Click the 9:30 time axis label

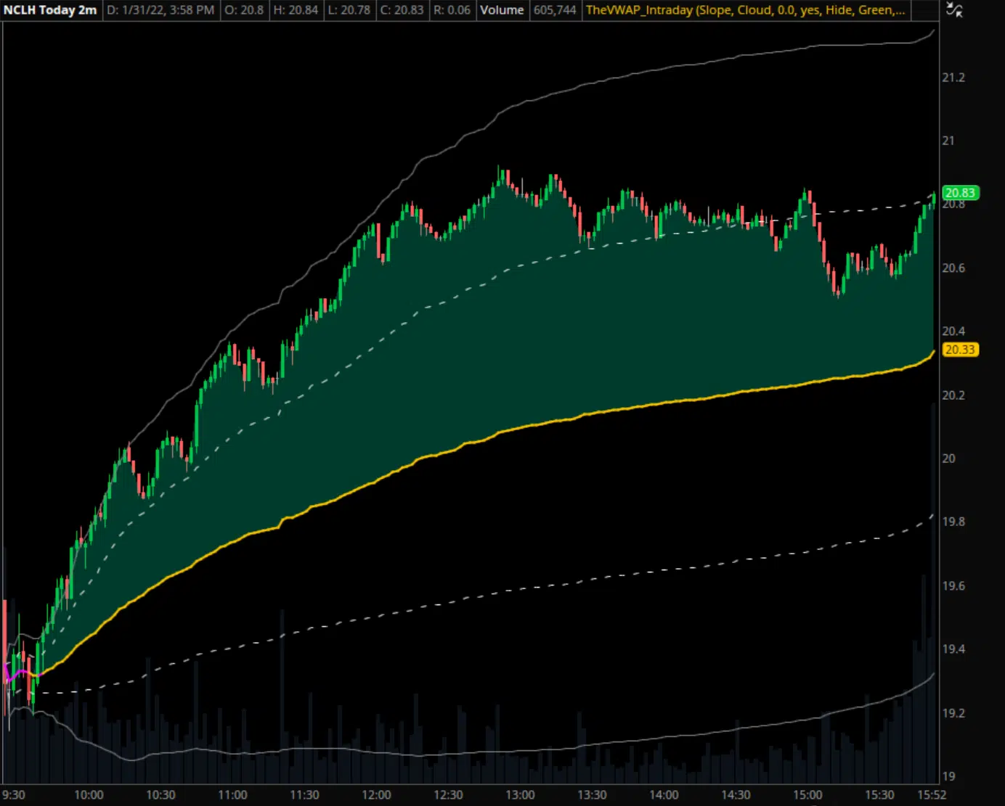pyautogui.click(x=14, y=795)
